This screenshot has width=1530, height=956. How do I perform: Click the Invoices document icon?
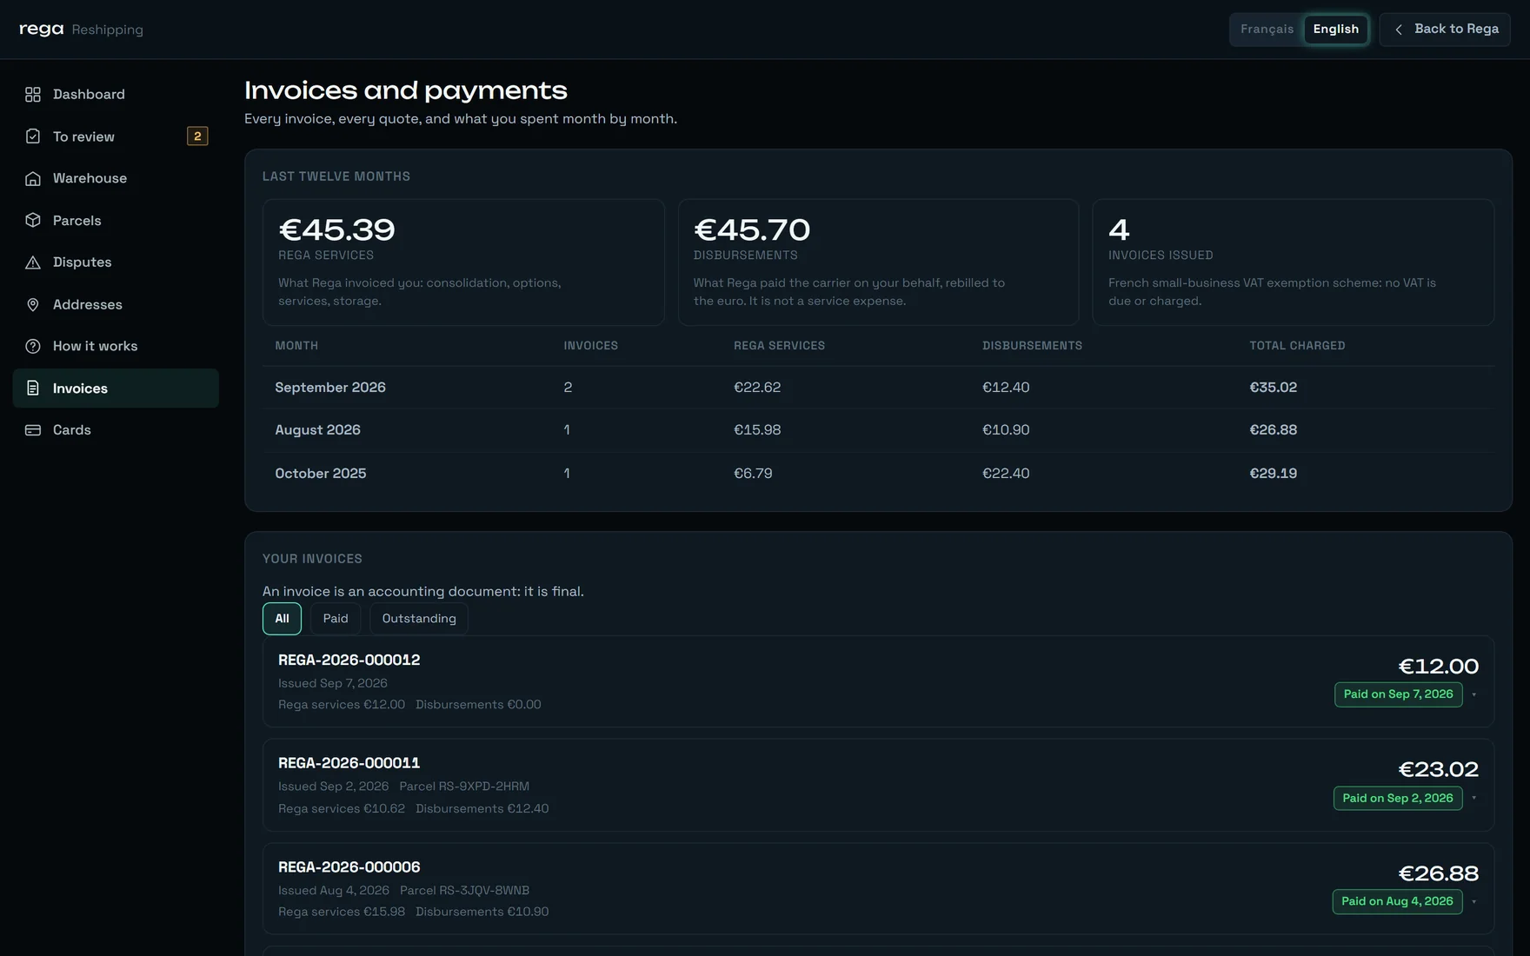(33, 388)
